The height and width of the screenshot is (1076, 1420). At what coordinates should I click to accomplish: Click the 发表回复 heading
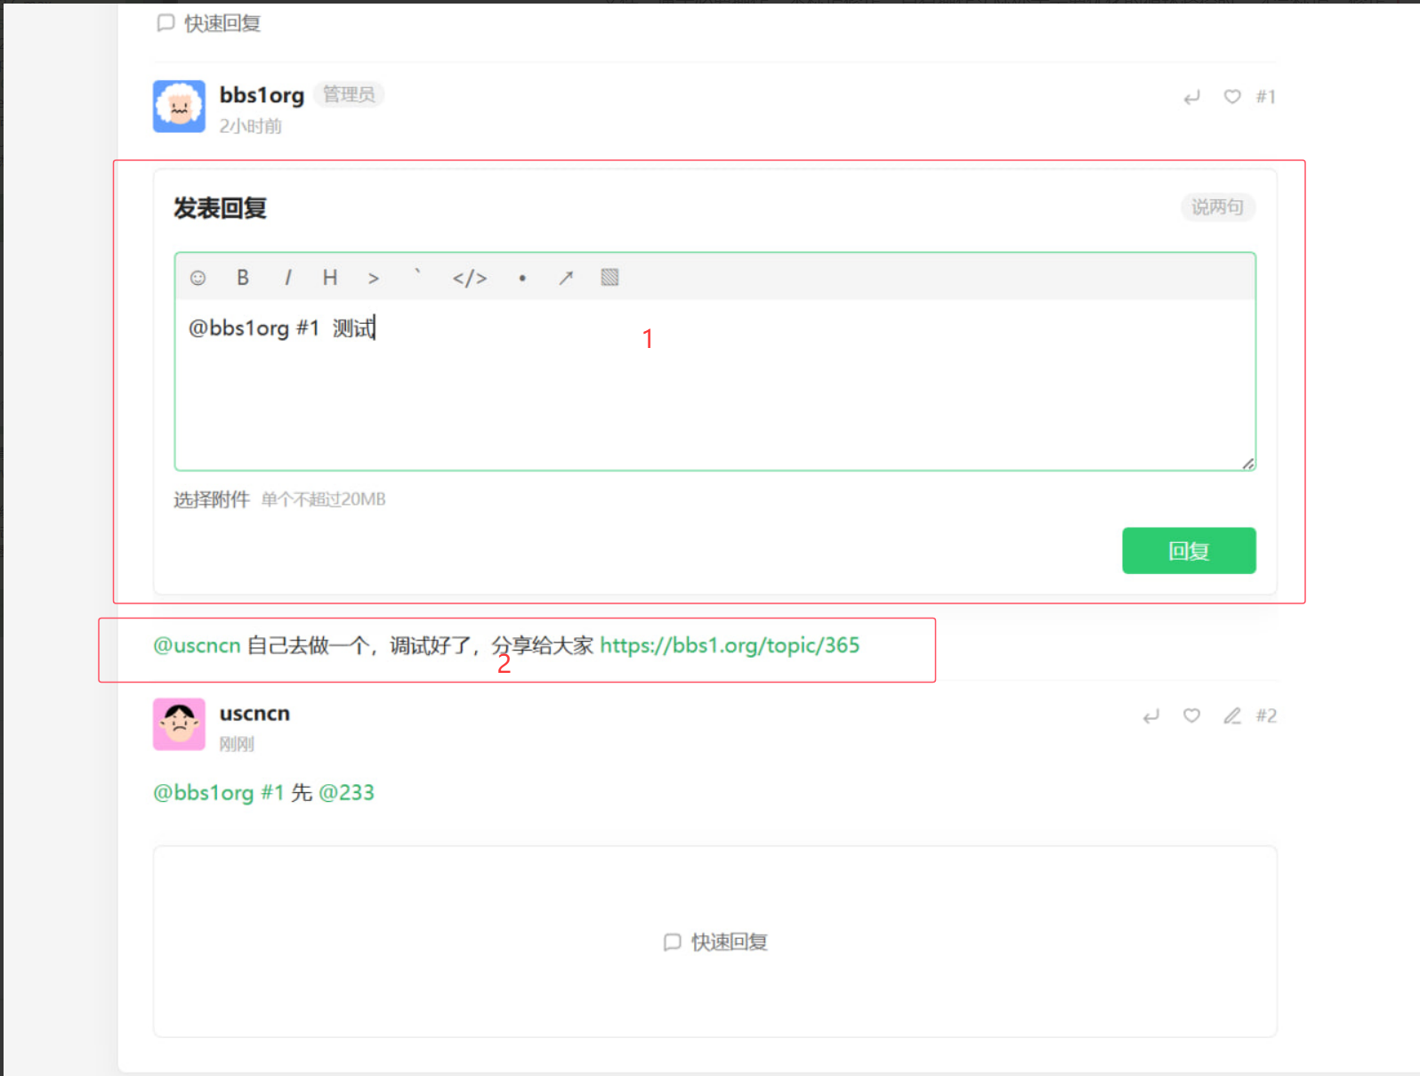[x=221, y=208]
